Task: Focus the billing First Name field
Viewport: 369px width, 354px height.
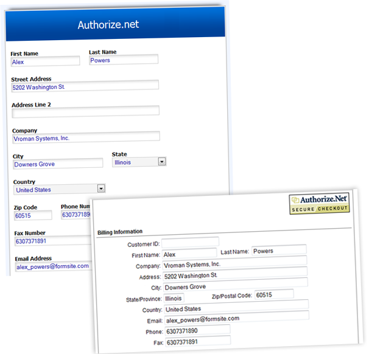Action: point(189,254)
